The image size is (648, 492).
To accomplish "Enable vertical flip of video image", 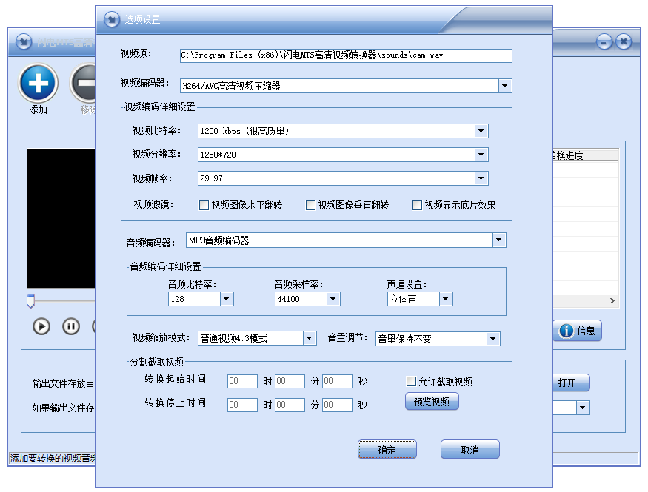I will pos(310,205).
